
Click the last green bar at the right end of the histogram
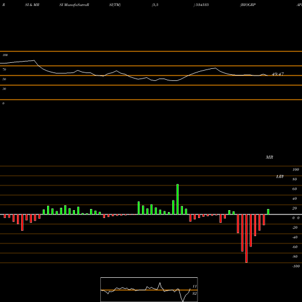coord(268,212)
